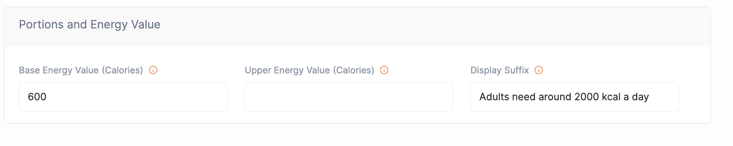
Task: Click the "Portions and Energy Value" heading
Action: click(90, 25)
